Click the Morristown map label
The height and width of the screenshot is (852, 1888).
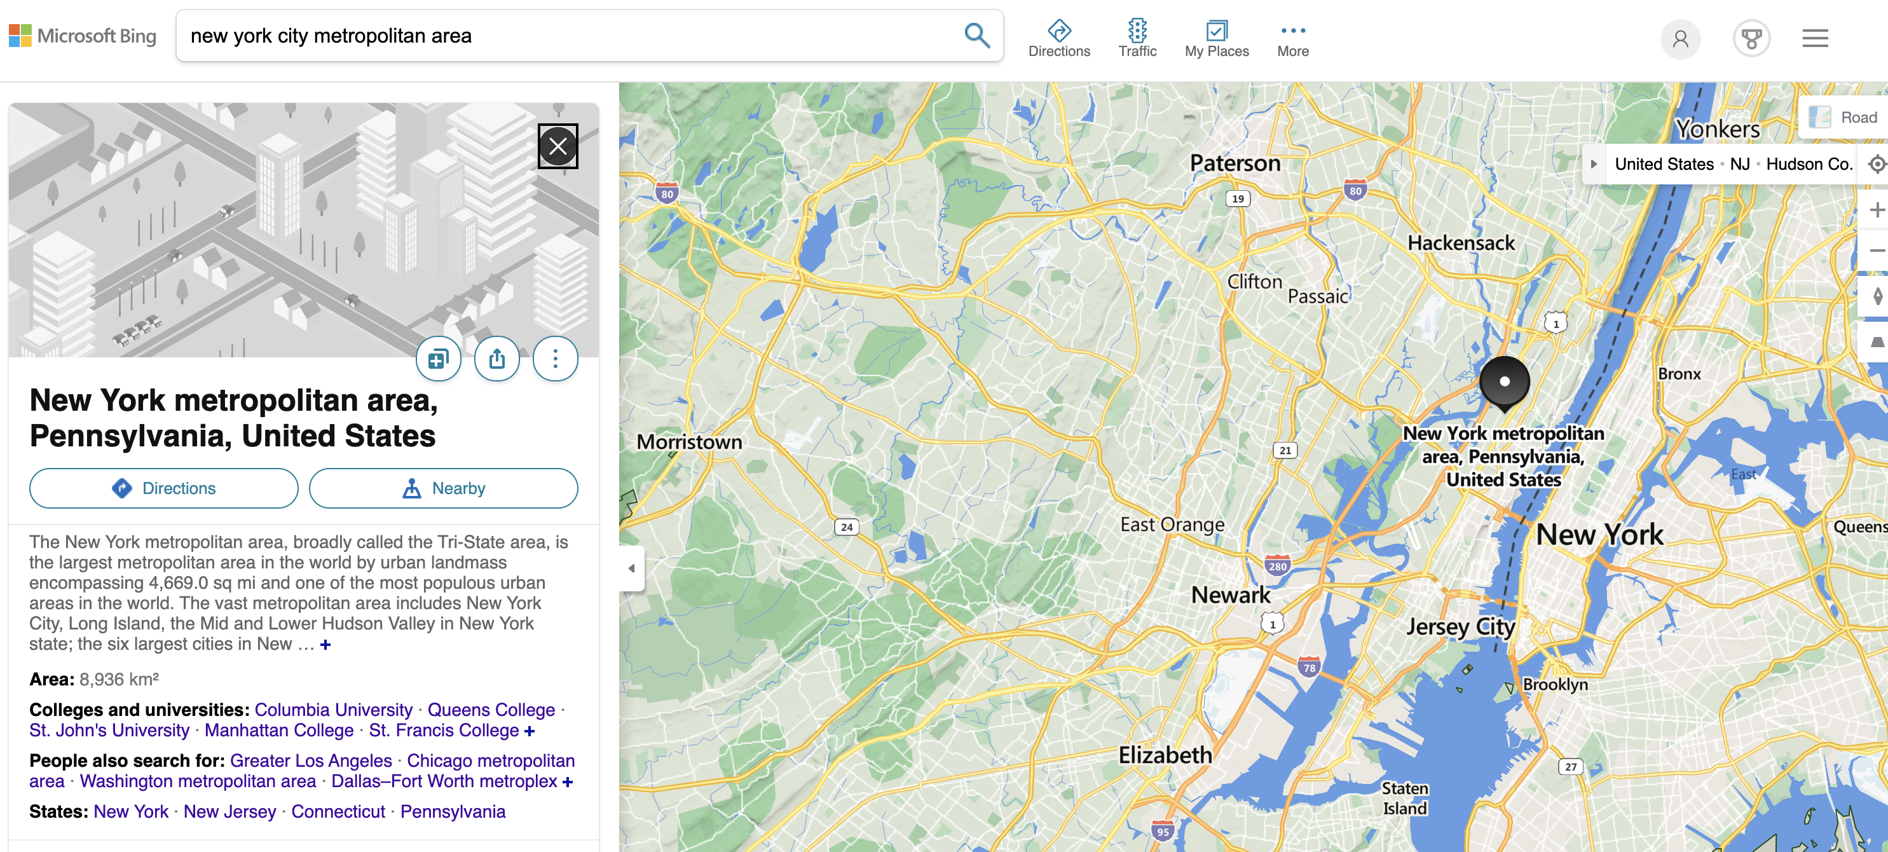coord(689,442)
